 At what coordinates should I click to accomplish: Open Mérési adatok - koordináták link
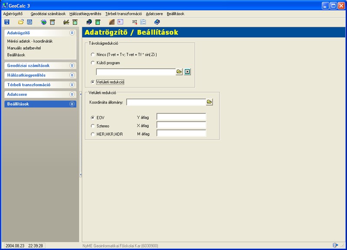pyautogui.click(x=30, y=41)
